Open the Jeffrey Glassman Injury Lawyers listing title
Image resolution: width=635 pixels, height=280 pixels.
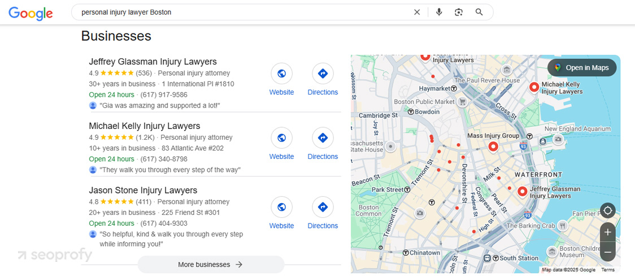coord(153,62)
